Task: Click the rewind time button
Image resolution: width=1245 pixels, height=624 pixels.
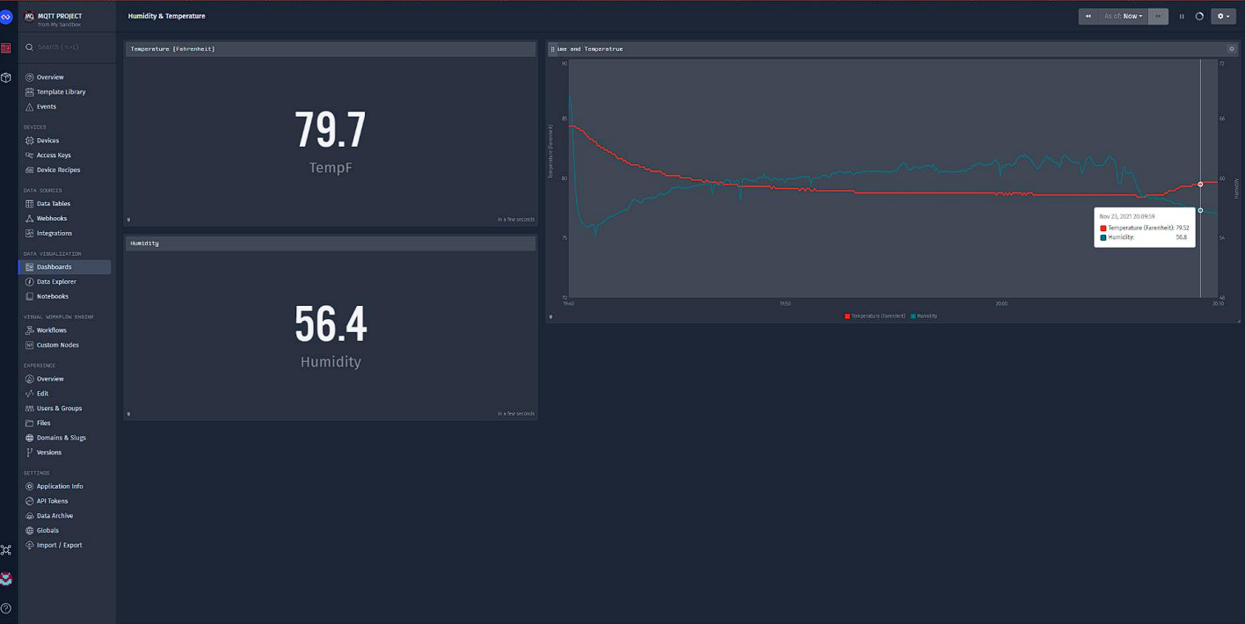Action: tap(1088, 17)
